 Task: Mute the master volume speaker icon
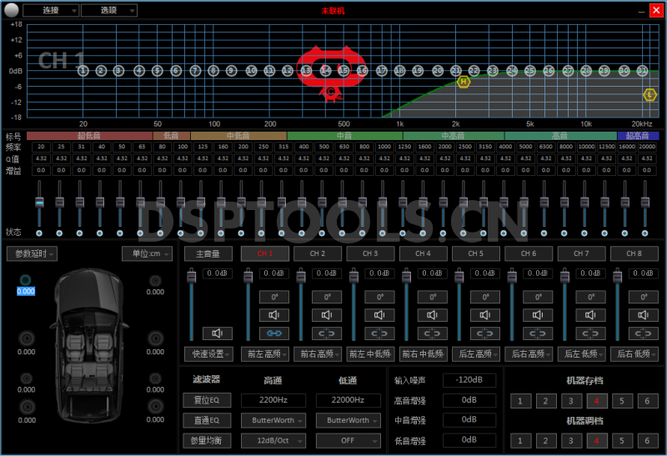click(217, 333)
